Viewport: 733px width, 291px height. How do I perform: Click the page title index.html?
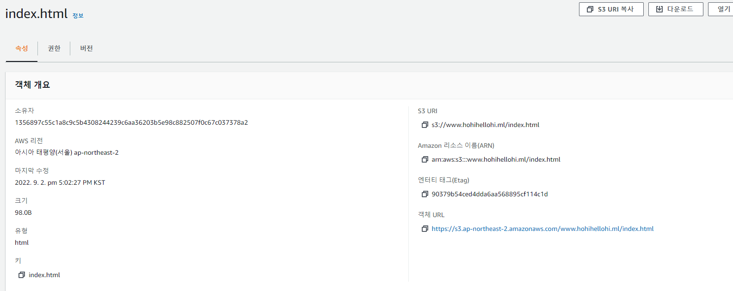[x=37, y=13]
